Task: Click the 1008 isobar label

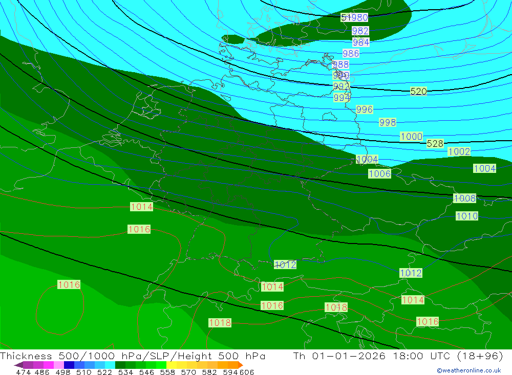Action: tap(465, 198)
